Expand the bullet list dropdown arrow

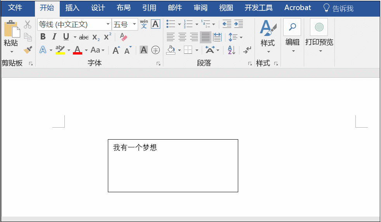coord(179,24)
